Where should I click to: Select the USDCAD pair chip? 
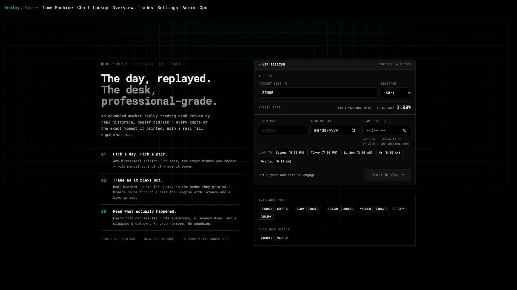(332, 209)
